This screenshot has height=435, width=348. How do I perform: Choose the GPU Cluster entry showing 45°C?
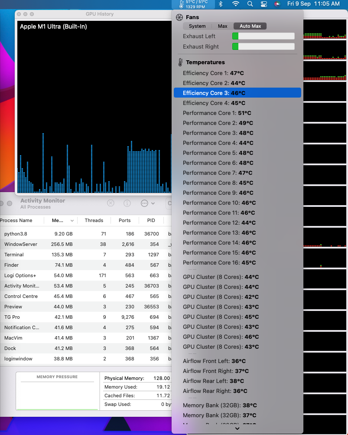coord(237,317)
